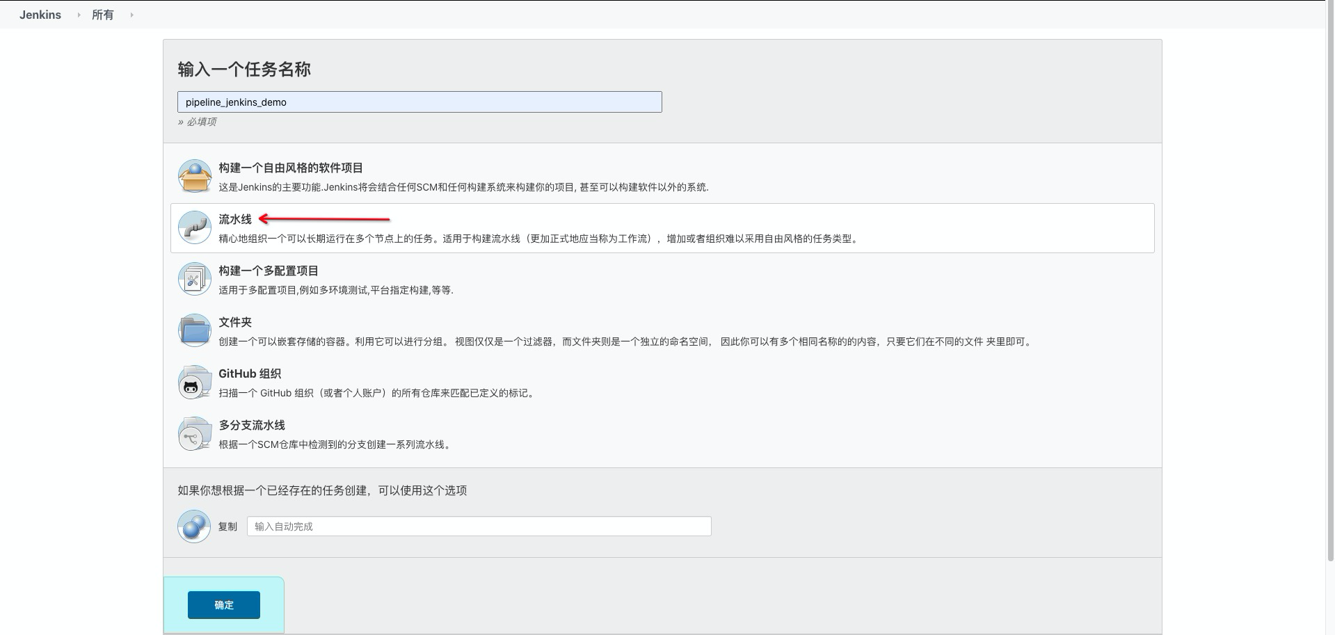Viewport: 1335px width, 635px height.
Task: Click the Multibranch Pipeline (多分支流水线) icon
Action: [195, 433]
